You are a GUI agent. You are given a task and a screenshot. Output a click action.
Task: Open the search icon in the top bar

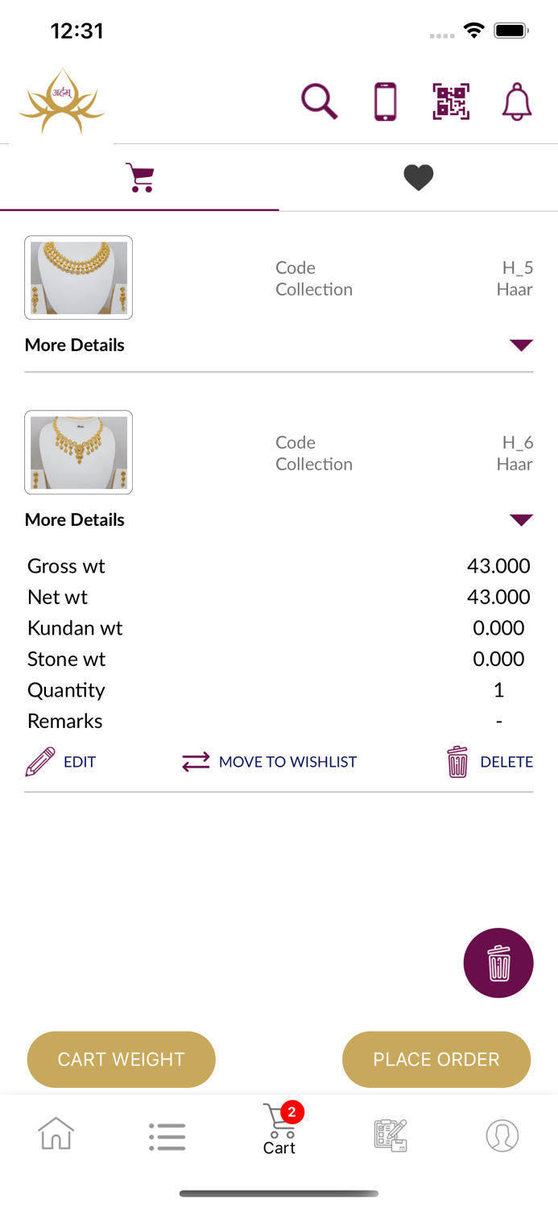pyautogui.click(x=319, y=101)
